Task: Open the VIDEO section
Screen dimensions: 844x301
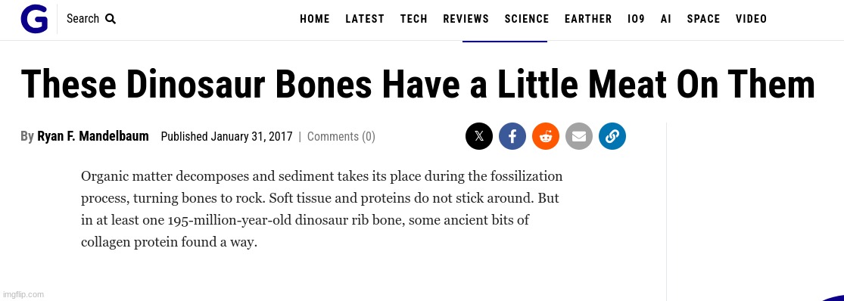Action: 752,20
